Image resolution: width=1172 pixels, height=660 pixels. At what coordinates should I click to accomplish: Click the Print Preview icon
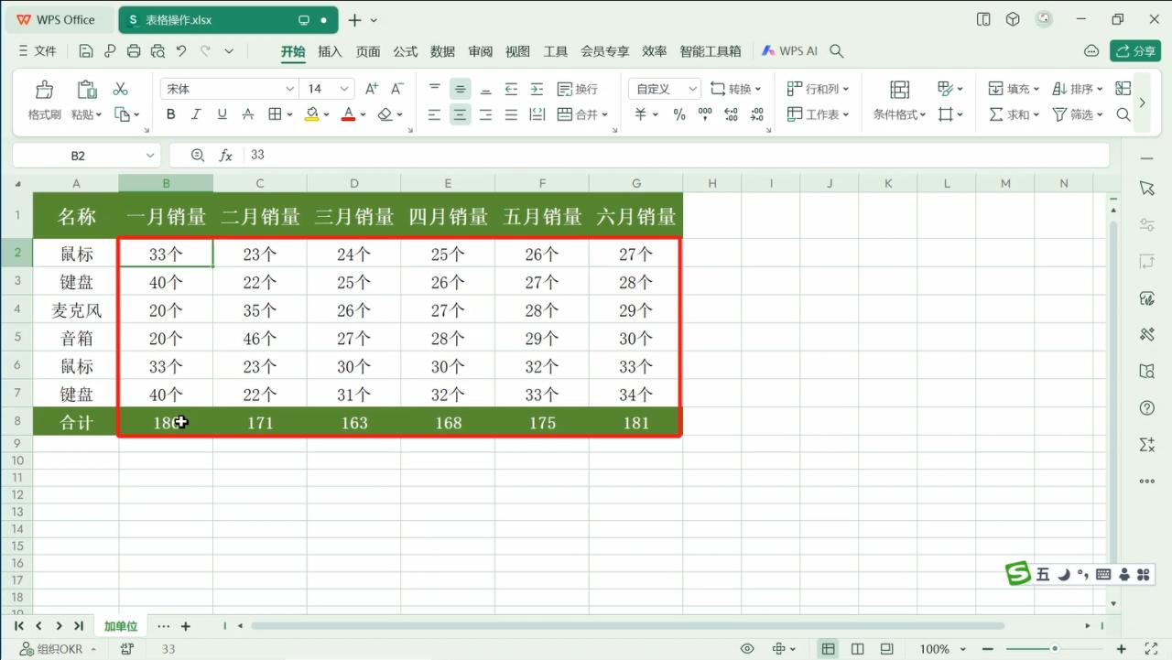pyautogui.click(x=157, y=51)
